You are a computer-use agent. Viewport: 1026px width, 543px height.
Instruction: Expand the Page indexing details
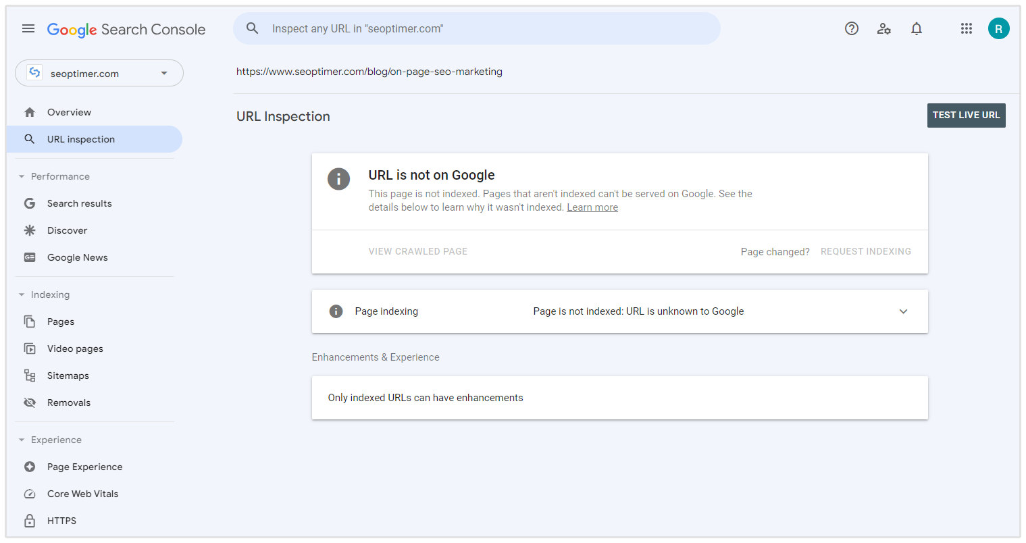903,311
